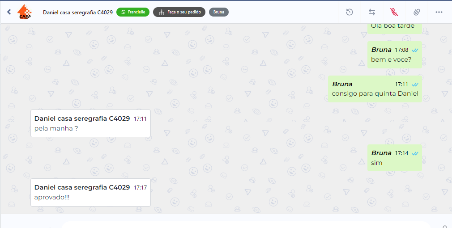The image size is (452, 228).
Task: Click the contact name Daniel casa seregrafia C4029
Action: coord(78,12)
